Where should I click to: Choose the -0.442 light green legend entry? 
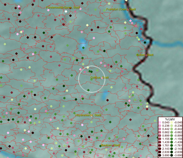[x=171, y=129]
